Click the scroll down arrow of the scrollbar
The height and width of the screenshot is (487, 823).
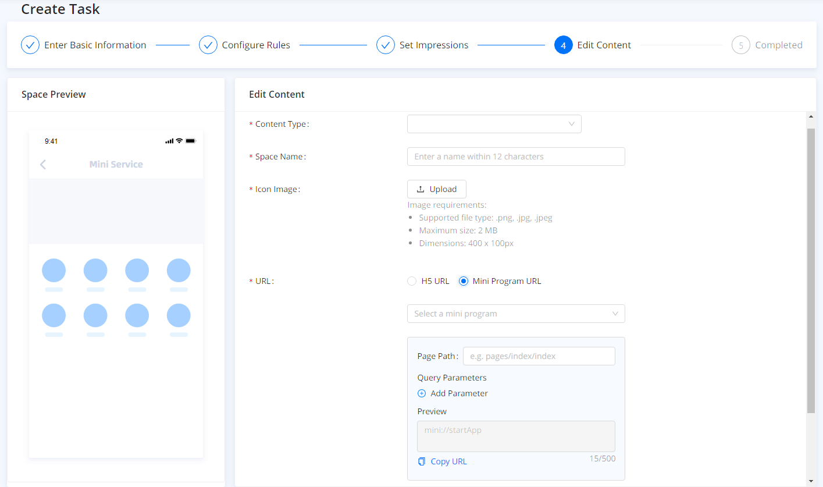[x=811, y=481]
